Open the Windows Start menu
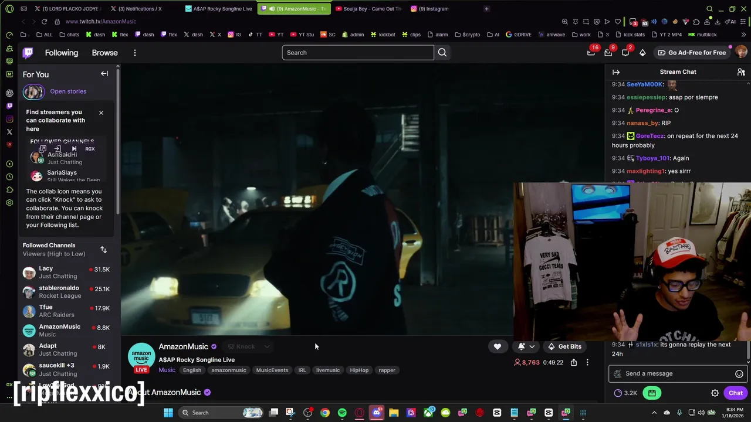This screenshot has height=422, width=751. tap(168, 413)
